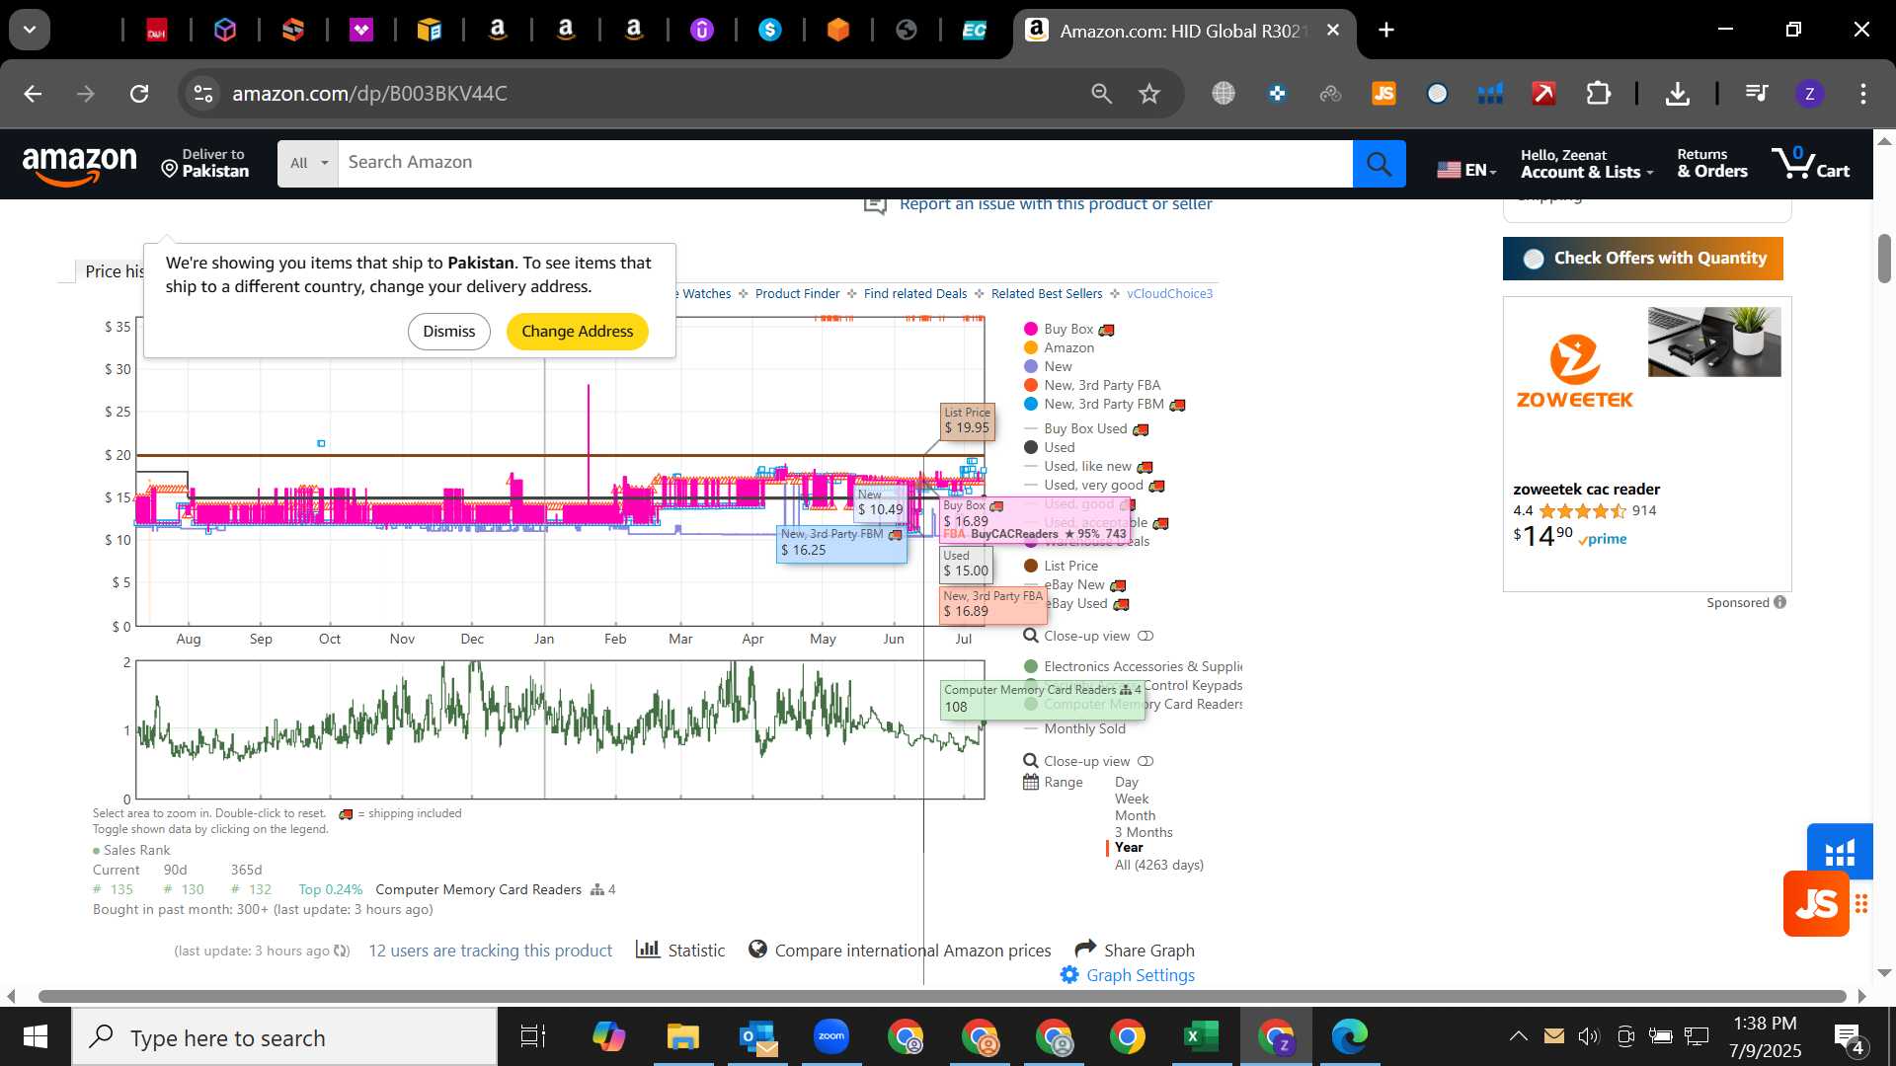Show hidden system tray icons

[1518, 1036]
